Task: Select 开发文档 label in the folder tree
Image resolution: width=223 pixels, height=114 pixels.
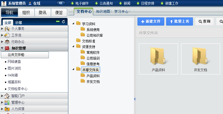Action: click(93, 82)
